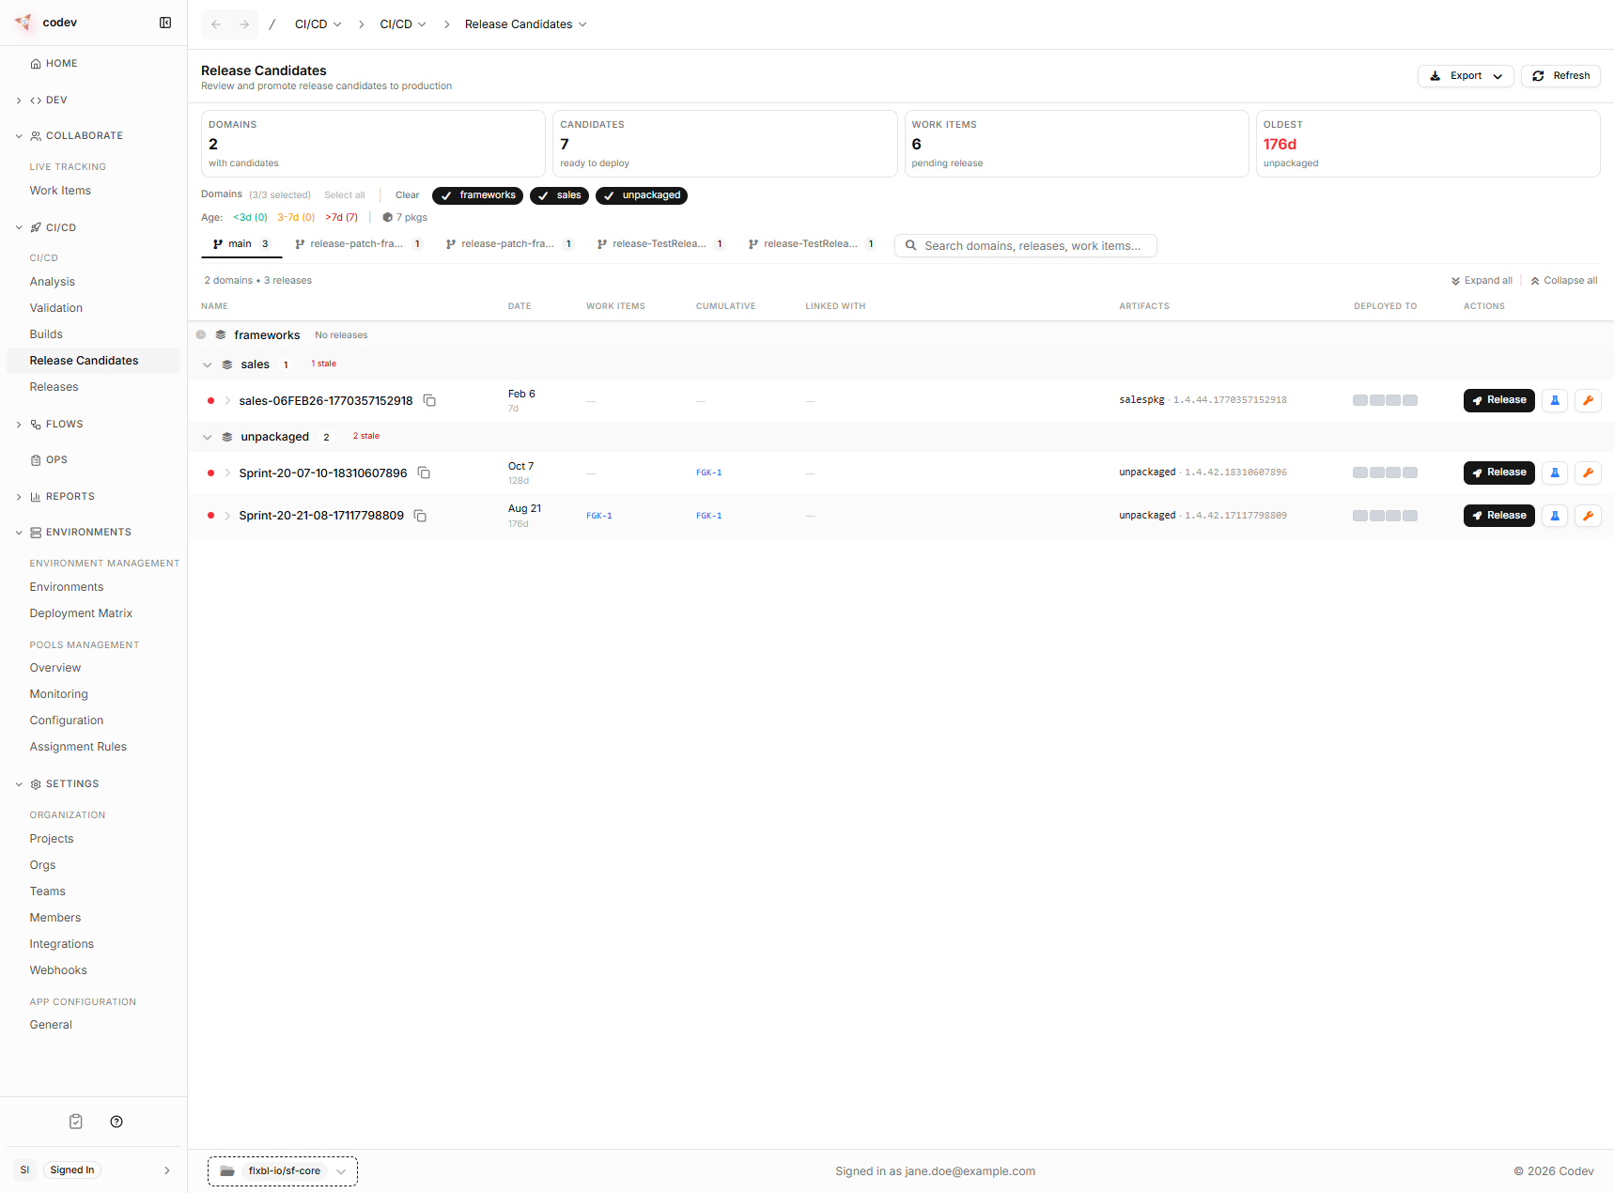Open the Release Candidates breadcrumb dropdown
This screenshot has width=1614, height=1193.
click(583, 23)
